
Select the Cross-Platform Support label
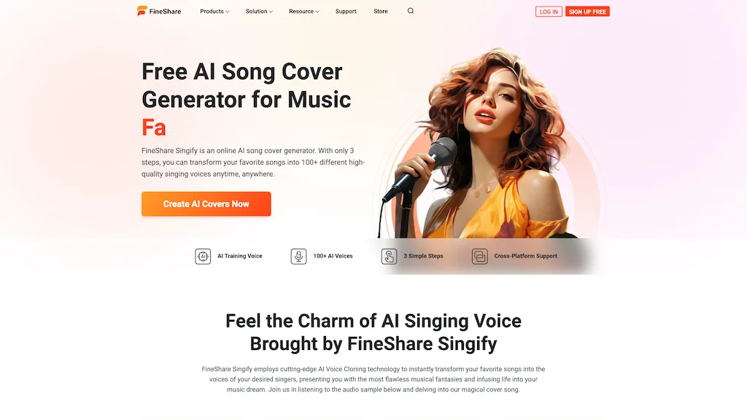(525, 256)
